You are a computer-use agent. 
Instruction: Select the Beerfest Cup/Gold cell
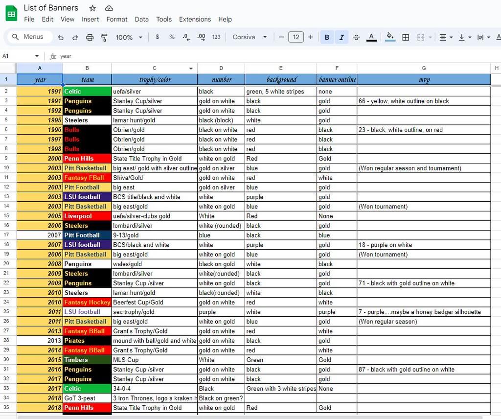pos(155,303)
